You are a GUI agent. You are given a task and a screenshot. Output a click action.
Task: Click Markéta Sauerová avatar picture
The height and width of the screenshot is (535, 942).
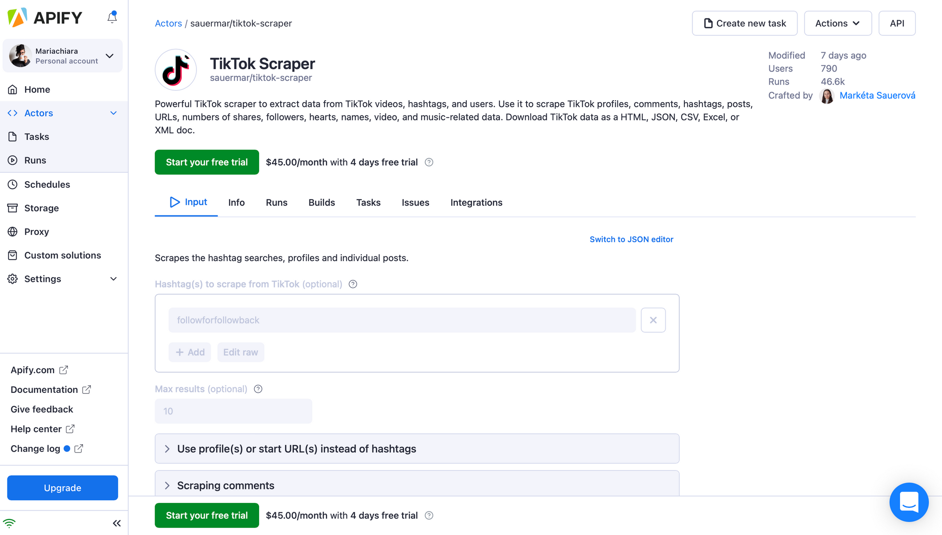(x=827, y=96)
